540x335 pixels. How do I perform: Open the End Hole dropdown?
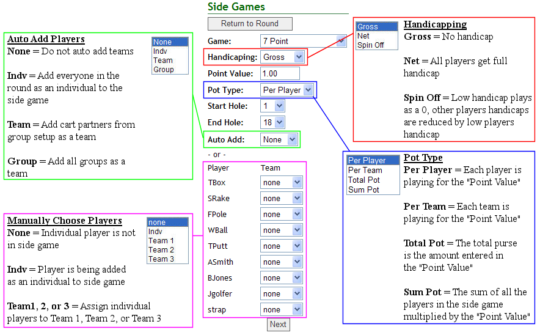coord(272,122)
